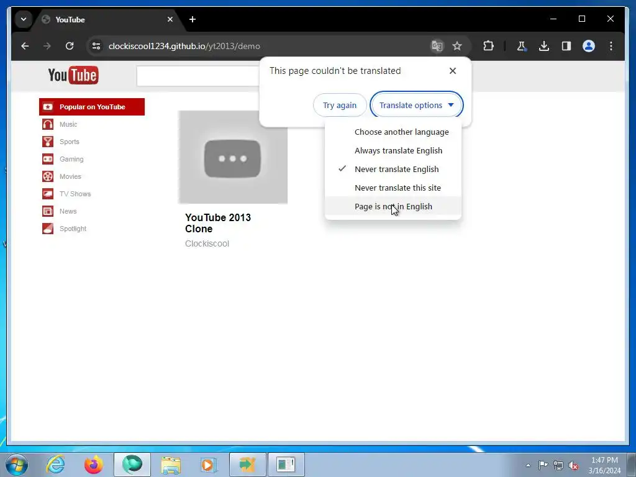
Task: Click the Movies film reel icon
Action: pyautogui.click(x=48, y=176)
